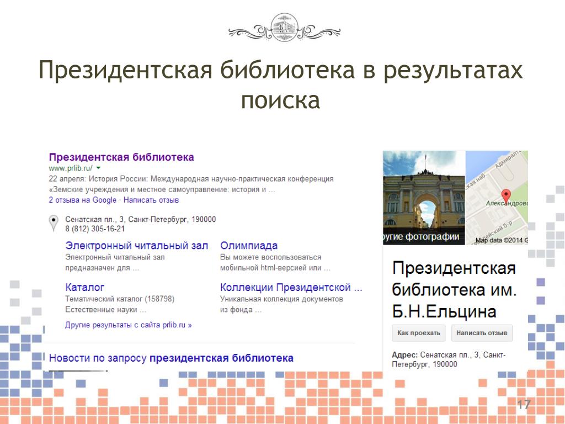Screen dimensions: 565x424
Task: Select knowledge panel title 'Президентская библиотека им. Б.Н.Ельцина'
Action: coord(455,290)
